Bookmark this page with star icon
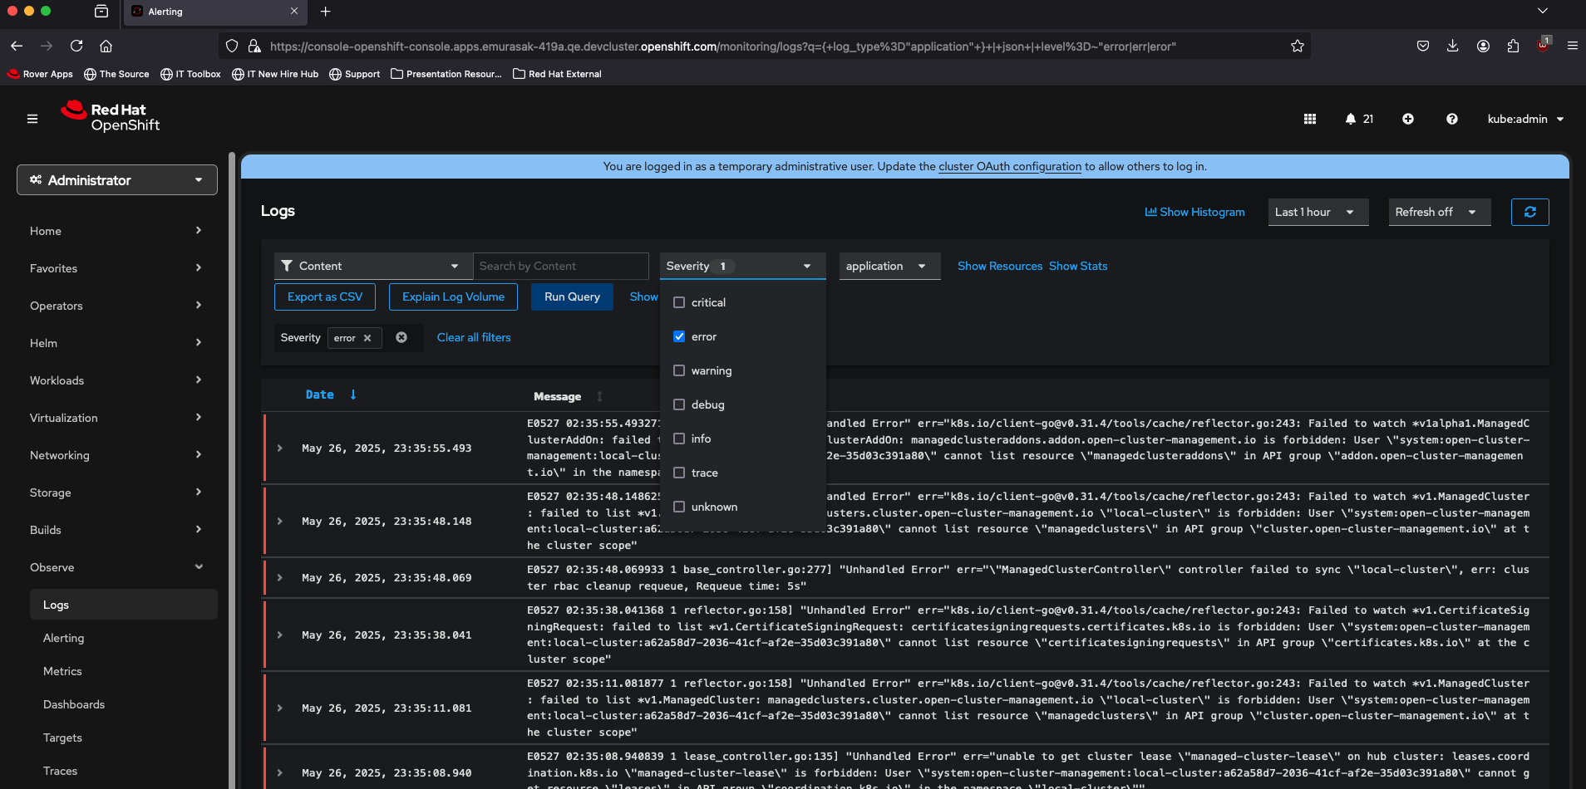 click(1297, 47)
